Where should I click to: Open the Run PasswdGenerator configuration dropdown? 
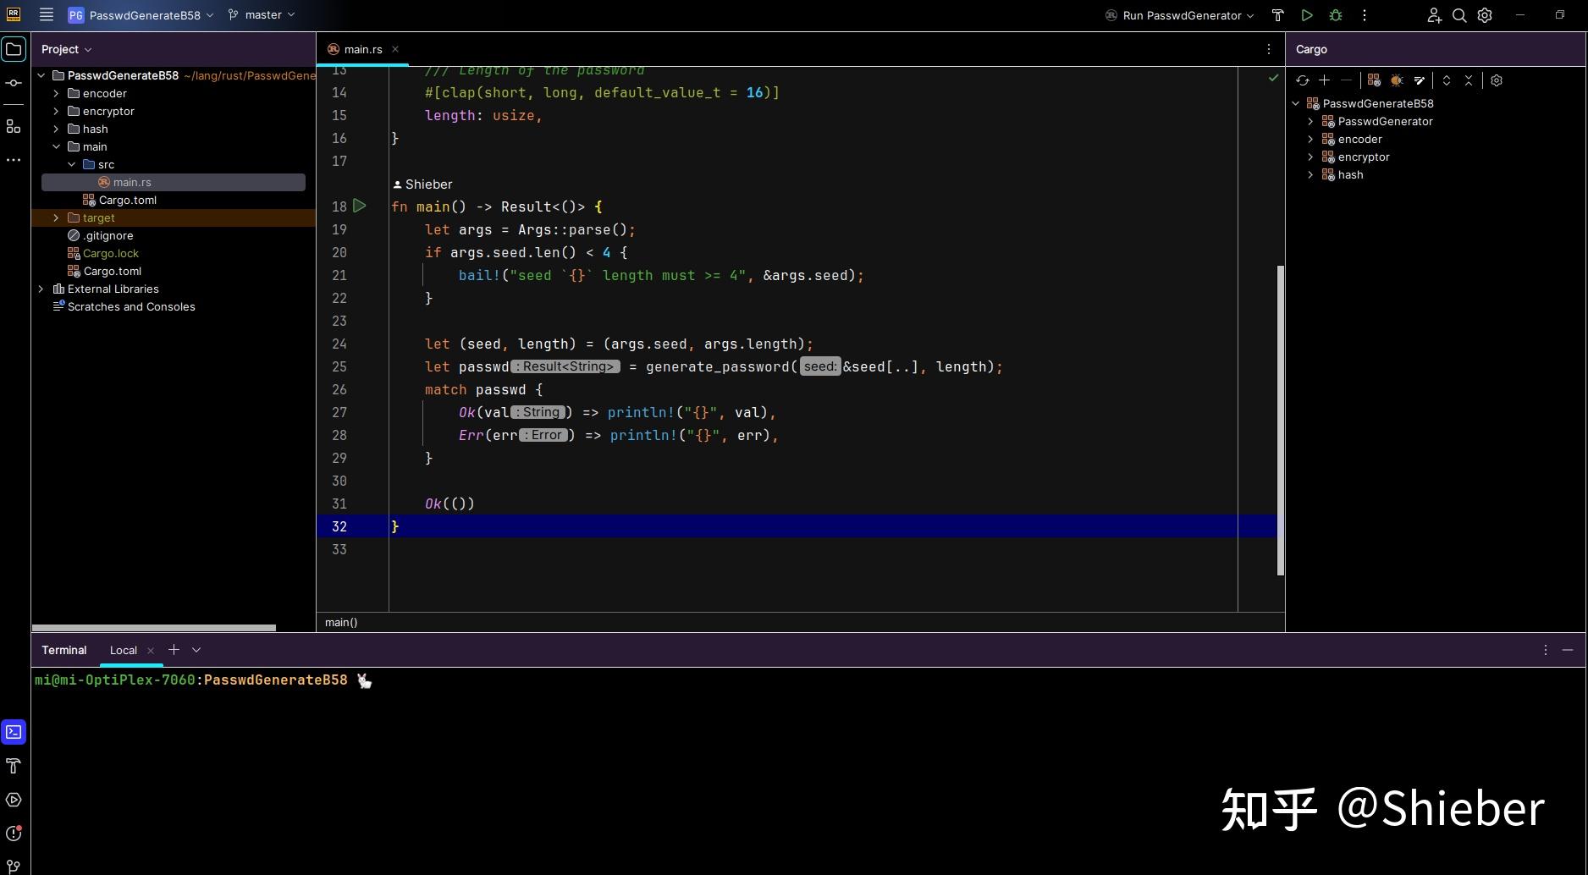(x=1177, y=14)
